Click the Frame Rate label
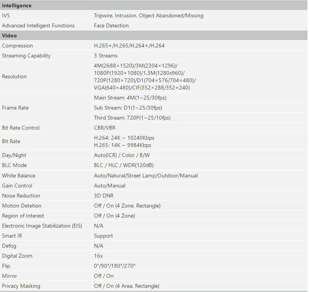This screenshot has width=309, height=292. pos(15,108)
